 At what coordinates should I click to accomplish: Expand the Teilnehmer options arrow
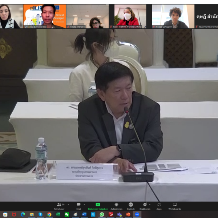point(68,205)
